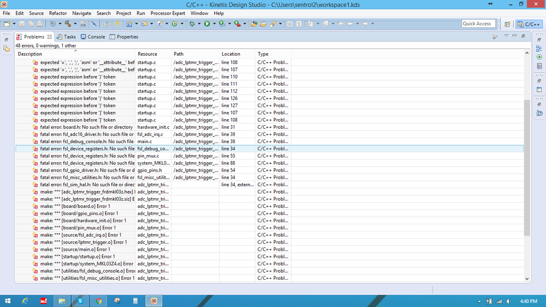Open File Explorer from the taskbar
The height and width of the screenshot is (307, 546).
(x=62, y=301)
